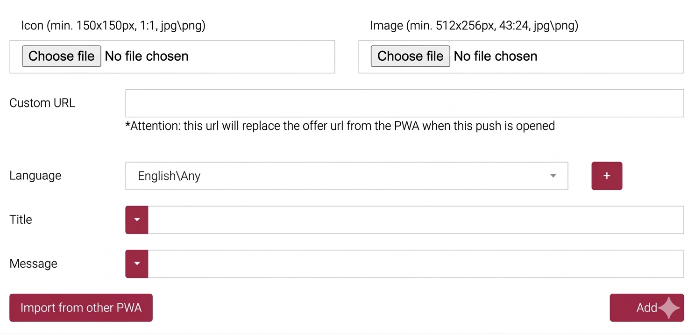Click "No file chosen" in Image upload
The height and width of the screenshot is (334, 695).
click(x=496, y=57)
